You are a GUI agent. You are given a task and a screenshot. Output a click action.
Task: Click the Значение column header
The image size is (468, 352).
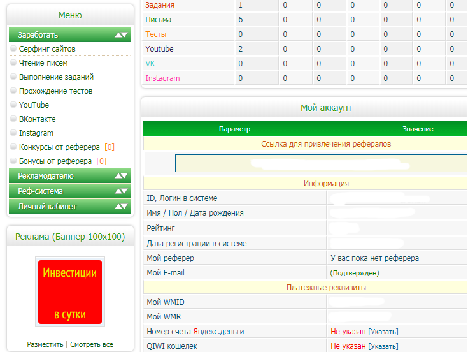pos(418,129)
